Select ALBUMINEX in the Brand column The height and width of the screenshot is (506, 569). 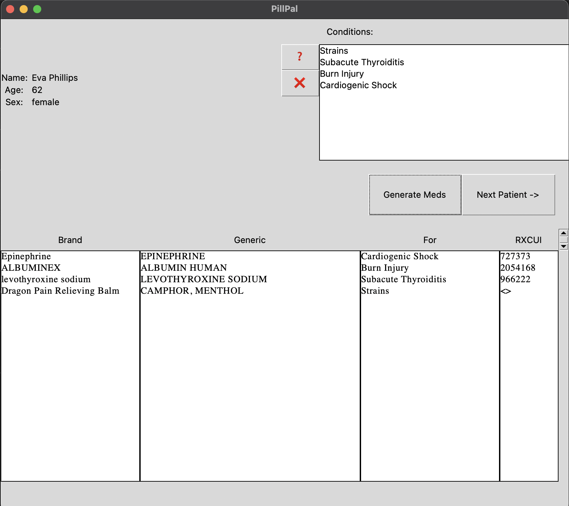tap(31, 268)
